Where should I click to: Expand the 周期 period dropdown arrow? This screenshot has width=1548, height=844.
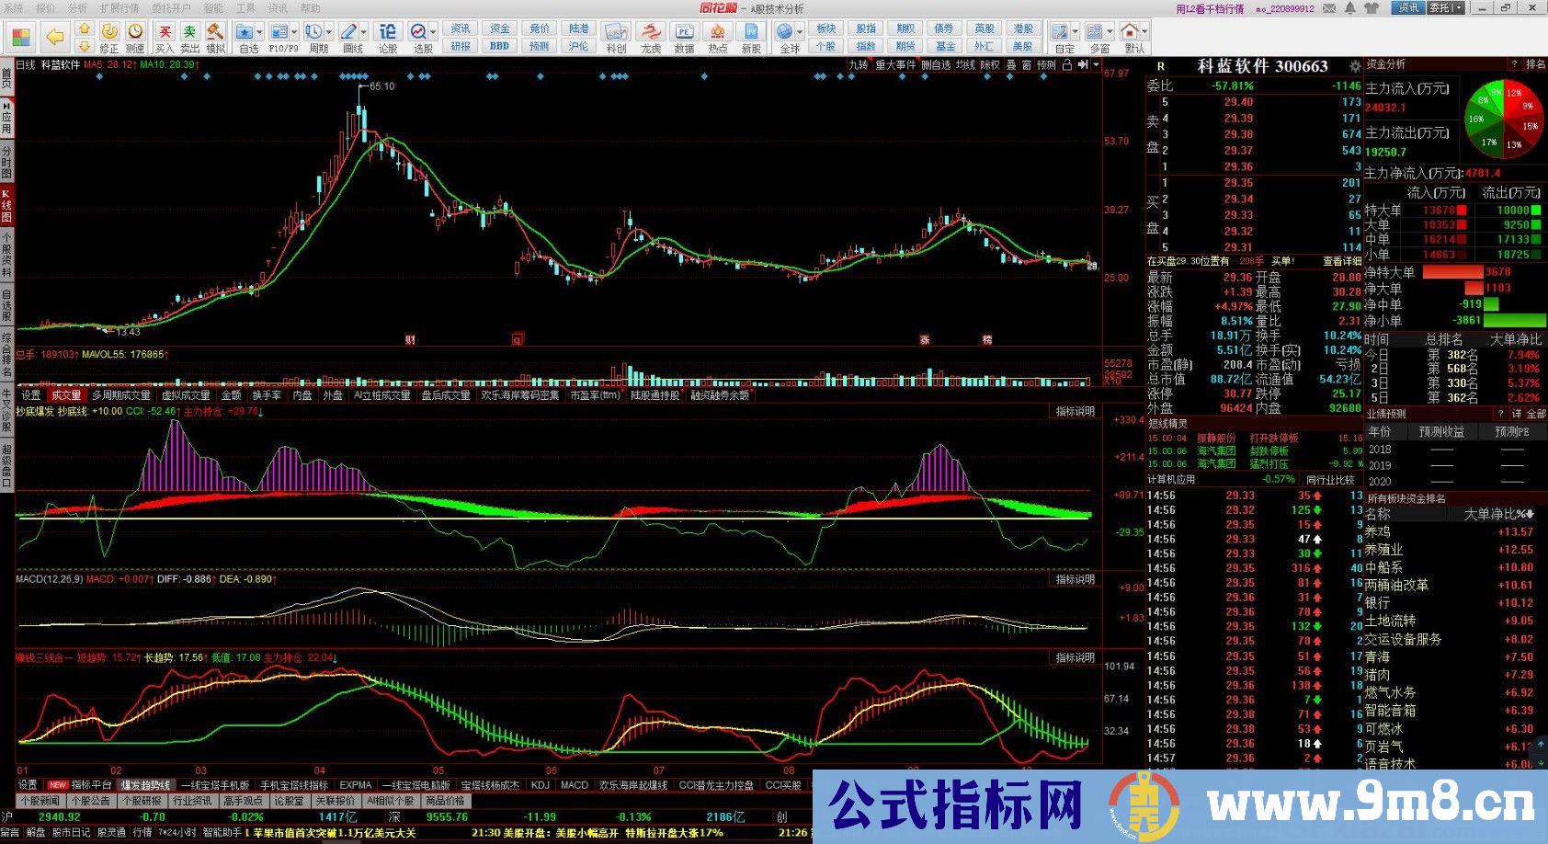coord(330,33)
